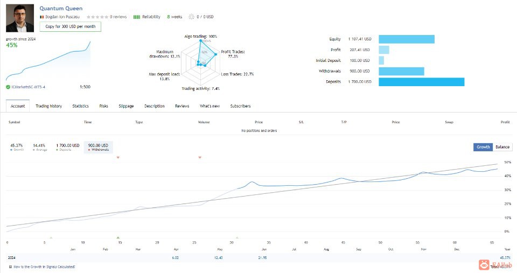Open the Risks tab
Screen dimensions: 517x273
[103, 106]
